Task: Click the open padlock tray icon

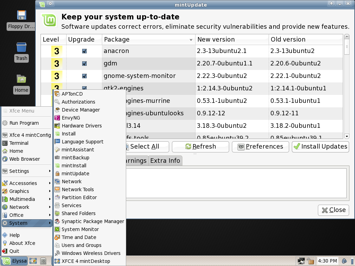Action: tap(310, 261)
